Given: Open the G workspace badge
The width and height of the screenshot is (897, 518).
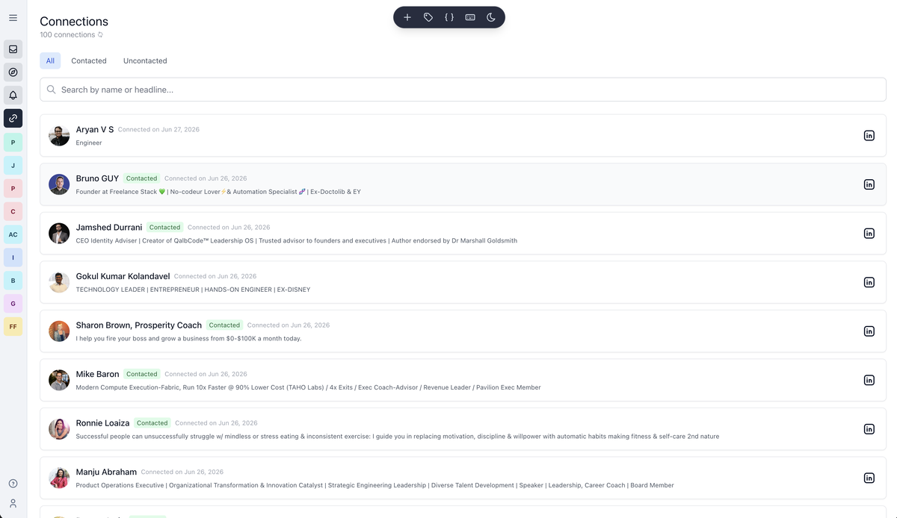Looking at the screenshot, I should [x=13, y=304].
